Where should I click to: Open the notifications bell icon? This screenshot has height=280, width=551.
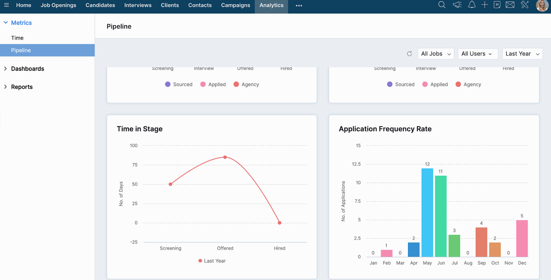(x=472, y=5)
